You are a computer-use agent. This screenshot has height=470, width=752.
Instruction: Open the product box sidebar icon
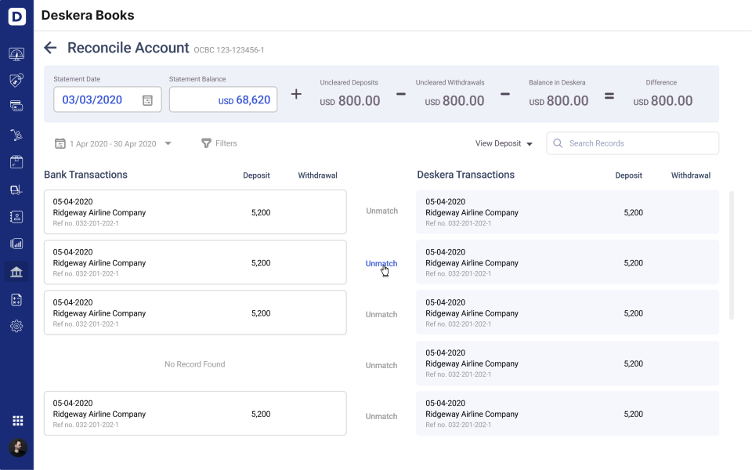tap(16, 162)
